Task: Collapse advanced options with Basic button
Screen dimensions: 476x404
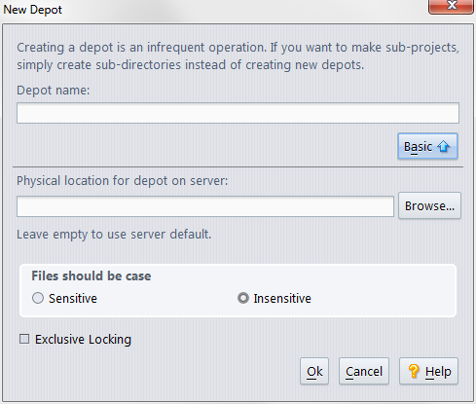Action: [427, 146]
